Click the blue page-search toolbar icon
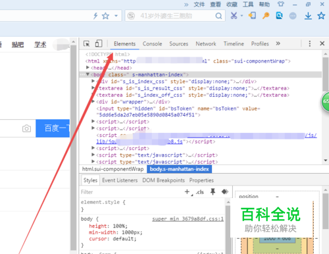Screen dimensions: 329x254 [279, 16]
